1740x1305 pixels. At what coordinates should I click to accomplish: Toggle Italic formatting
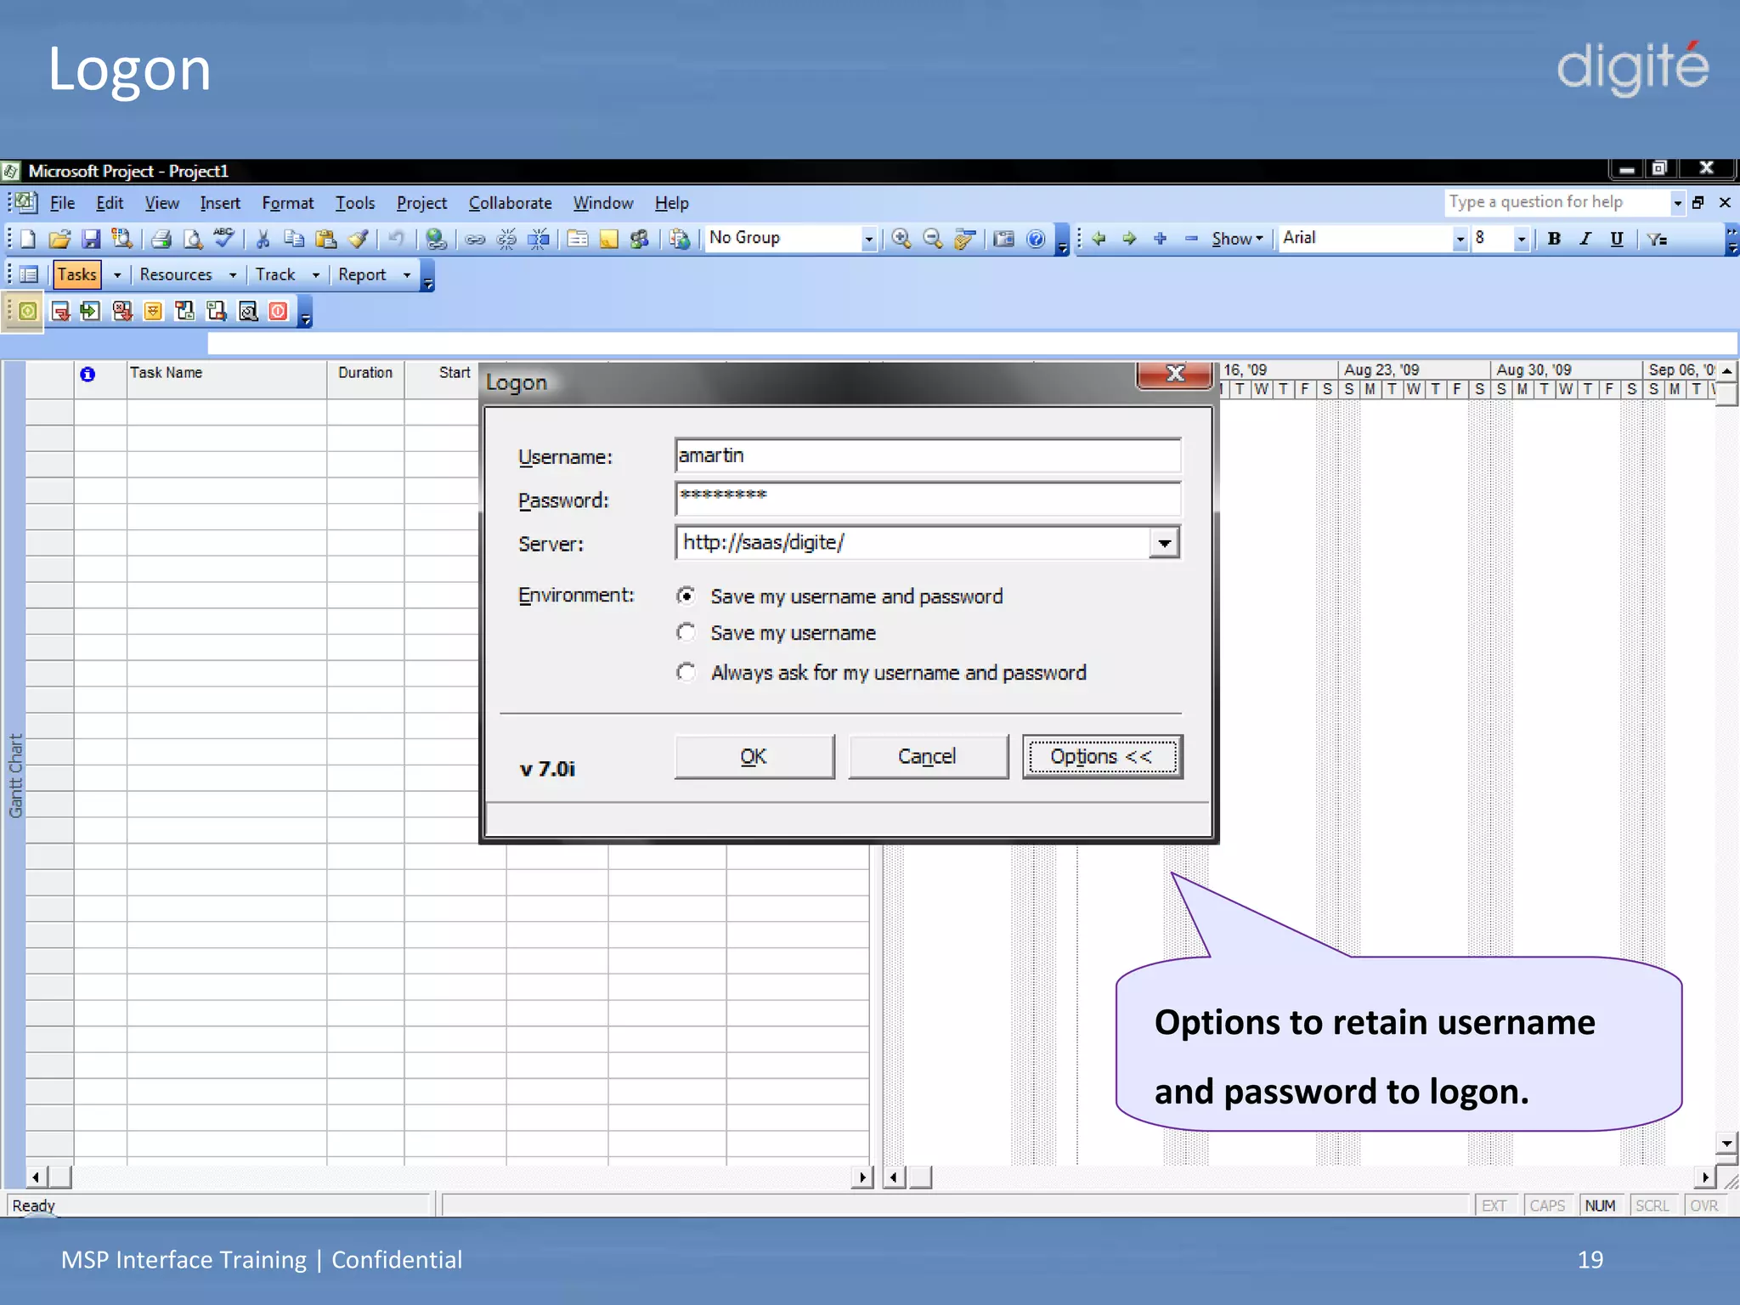[1585, 239]
